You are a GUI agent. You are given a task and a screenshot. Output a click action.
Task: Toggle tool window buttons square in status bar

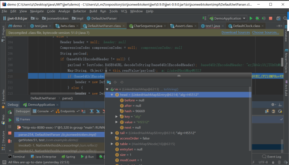(4, 162)
